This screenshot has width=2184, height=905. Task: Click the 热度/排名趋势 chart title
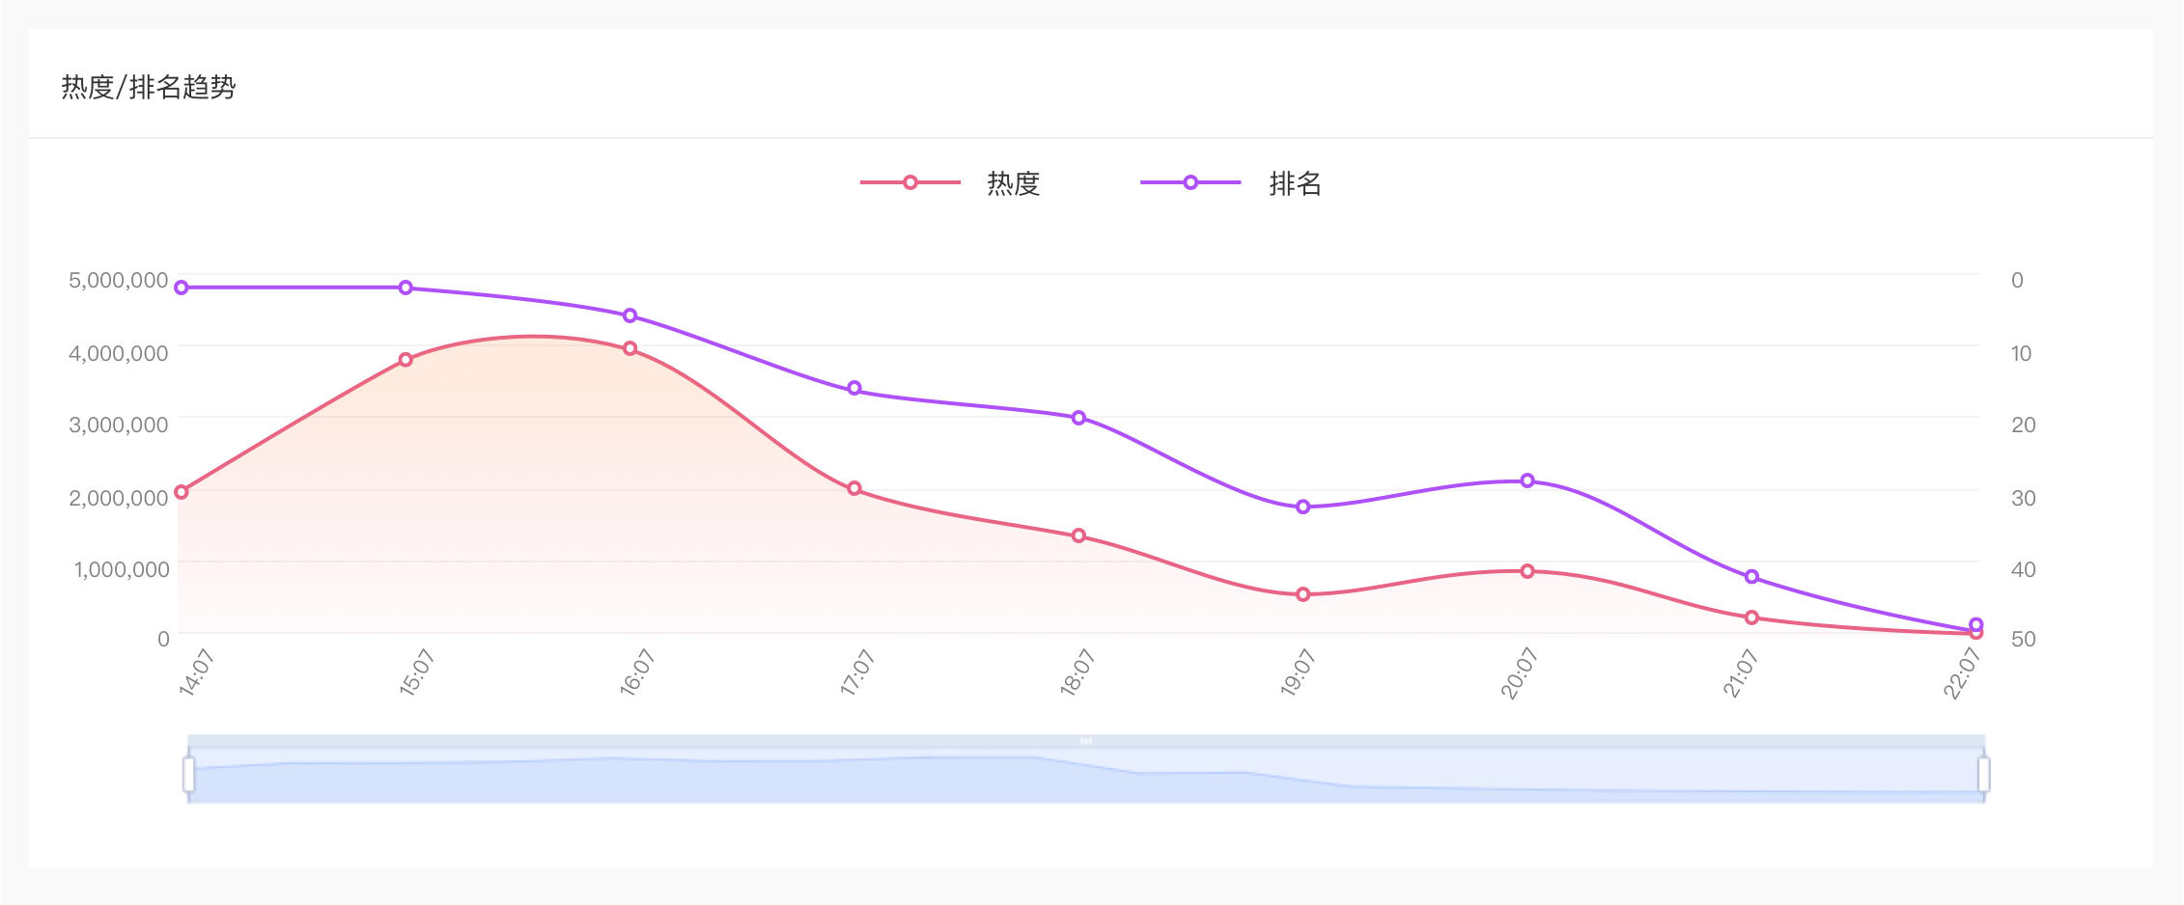pos(149,88)
